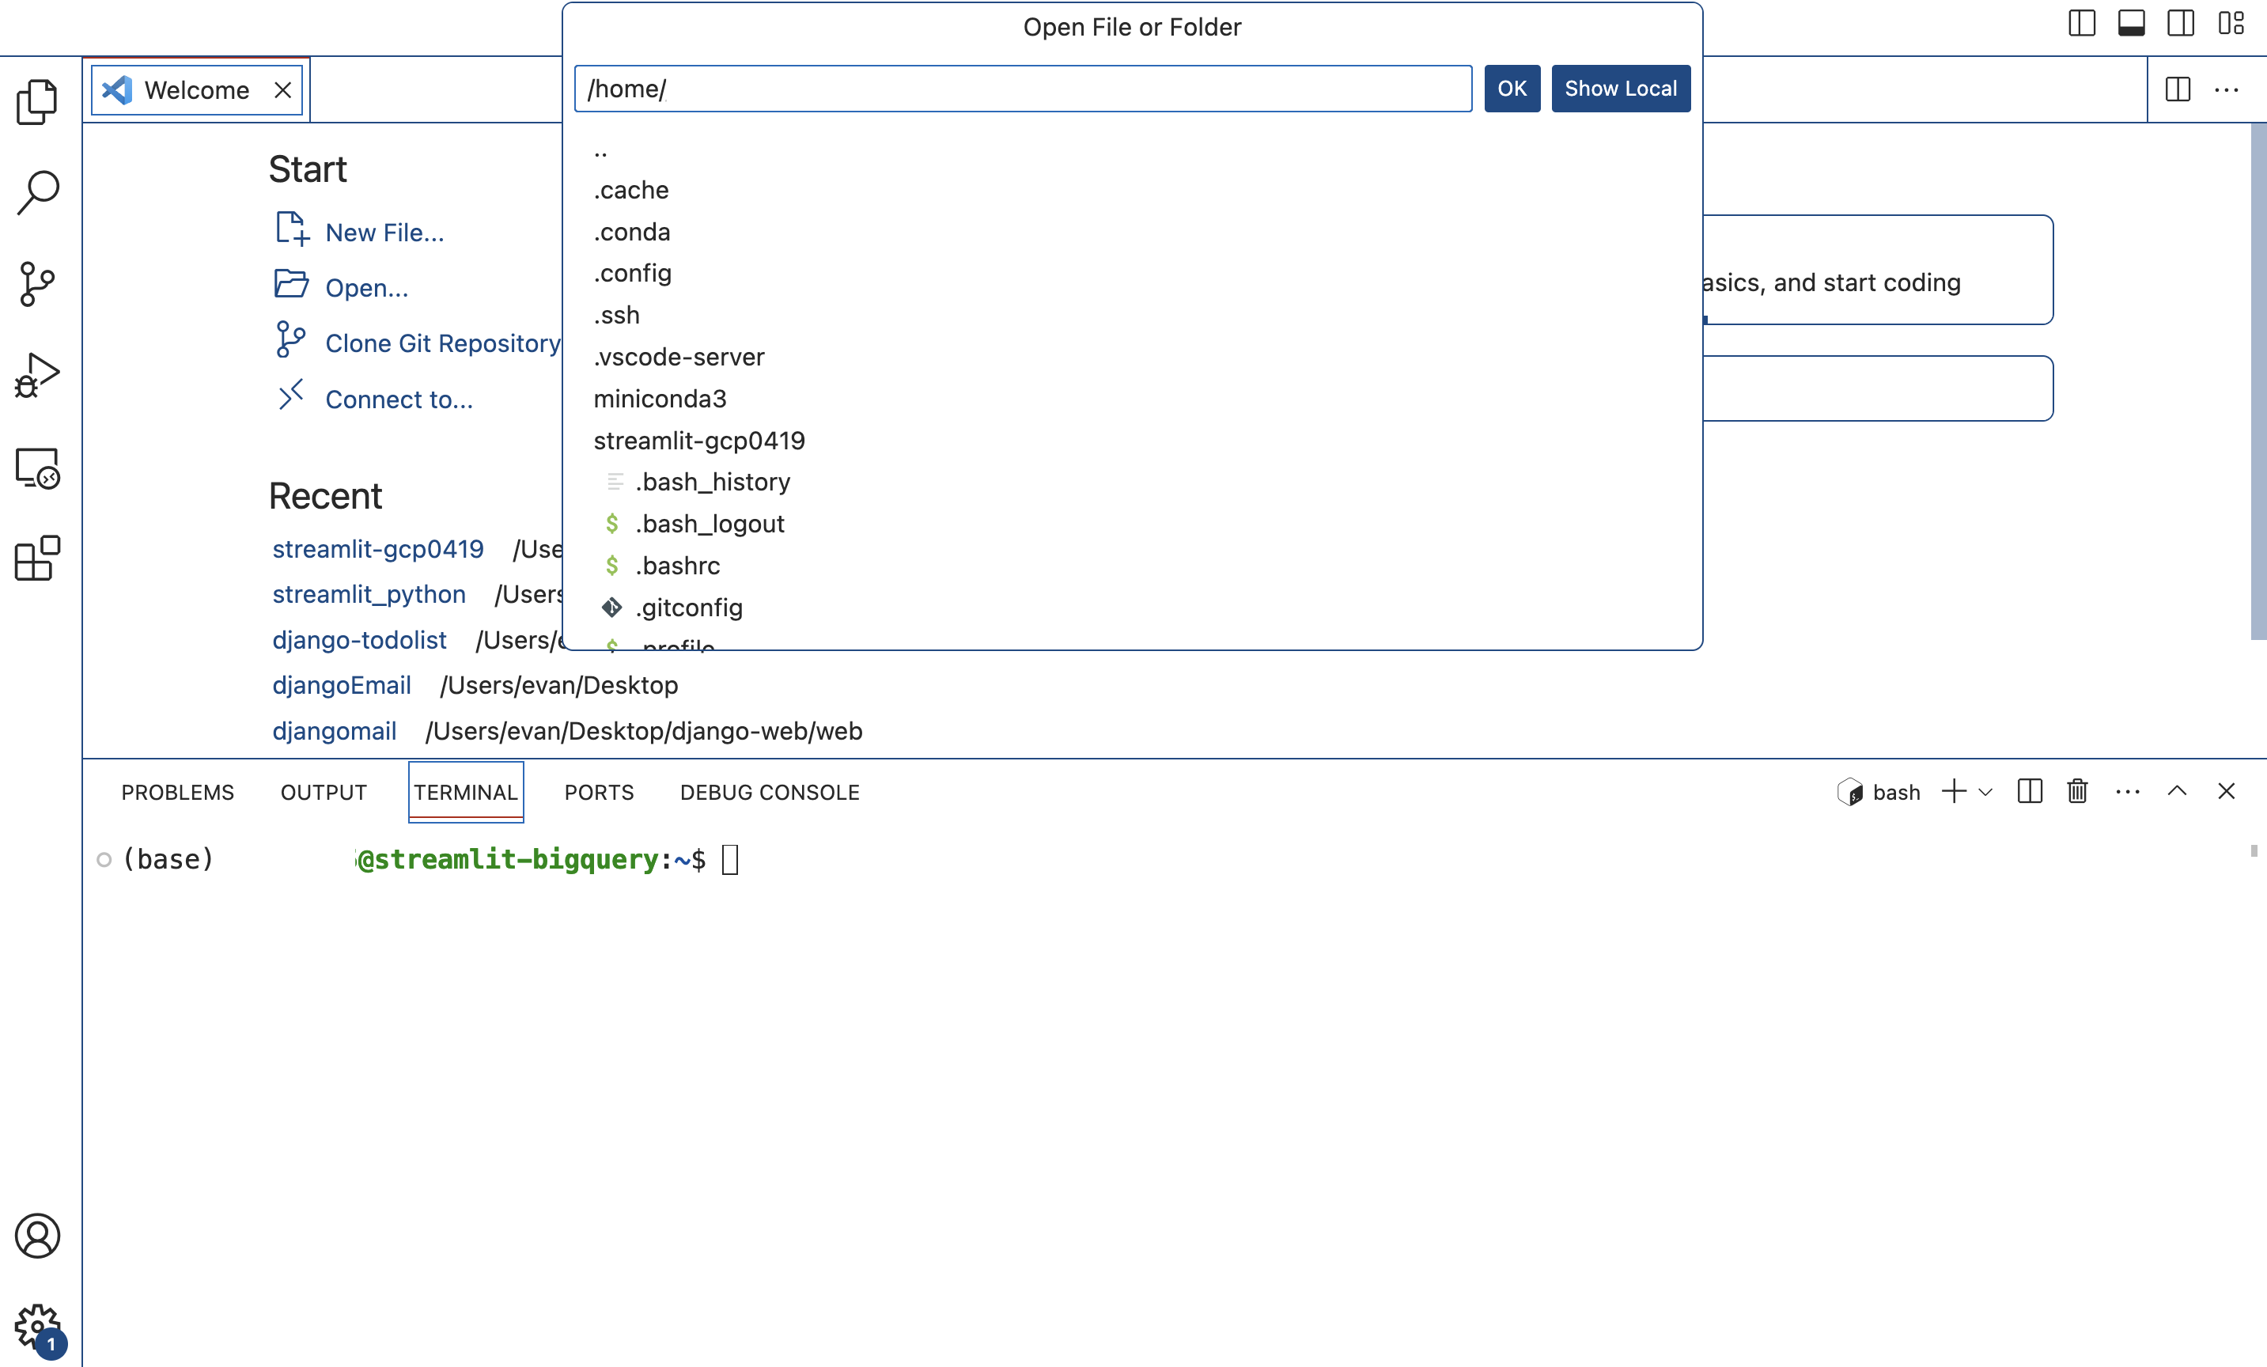
Task: Select .gitconfig file
Action: (x=1132, y=608)
